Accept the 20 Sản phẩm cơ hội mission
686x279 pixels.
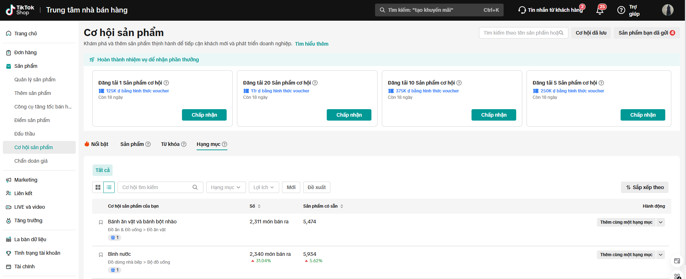point(349,115)
